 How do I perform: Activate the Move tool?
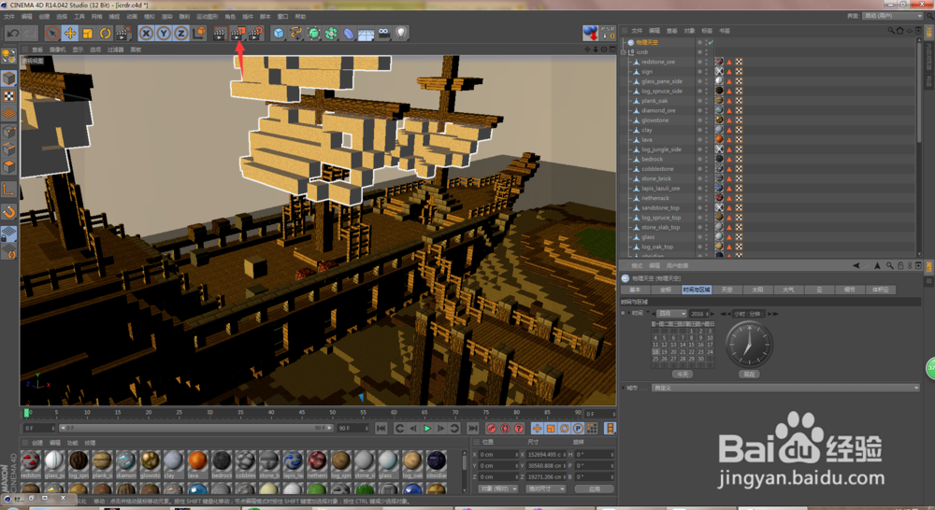pyautogui.click(x=70, y=34)
